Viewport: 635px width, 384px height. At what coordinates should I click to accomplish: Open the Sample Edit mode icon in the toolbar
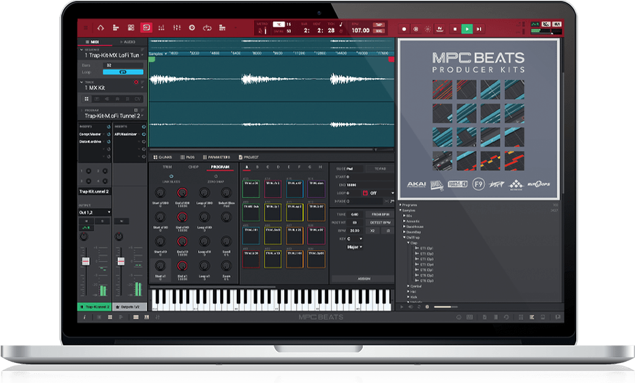(x=147, y=27)
